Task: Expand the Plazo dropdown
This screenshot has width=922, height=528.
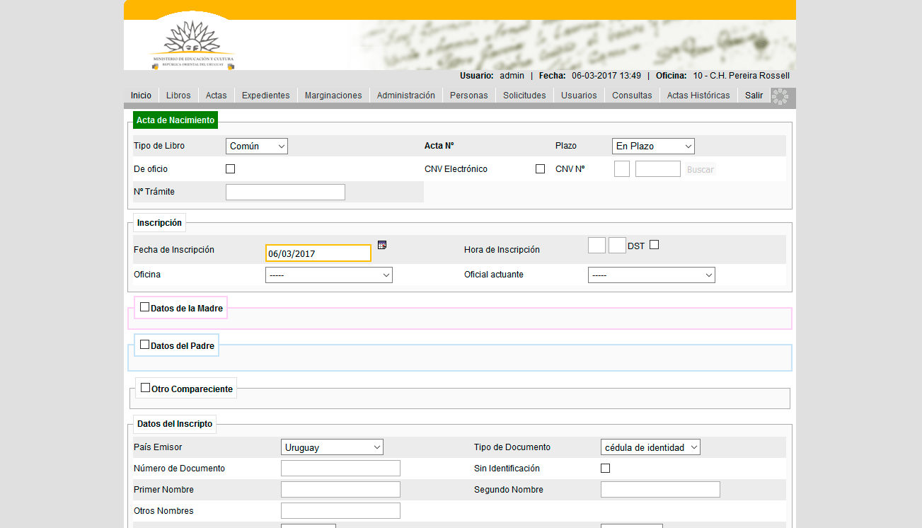Action: pos(653,147)
